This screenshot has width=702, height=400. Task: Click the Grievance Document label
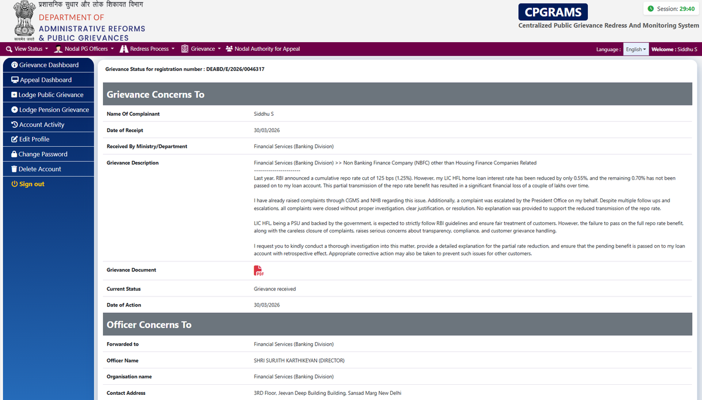coord(131,270)
